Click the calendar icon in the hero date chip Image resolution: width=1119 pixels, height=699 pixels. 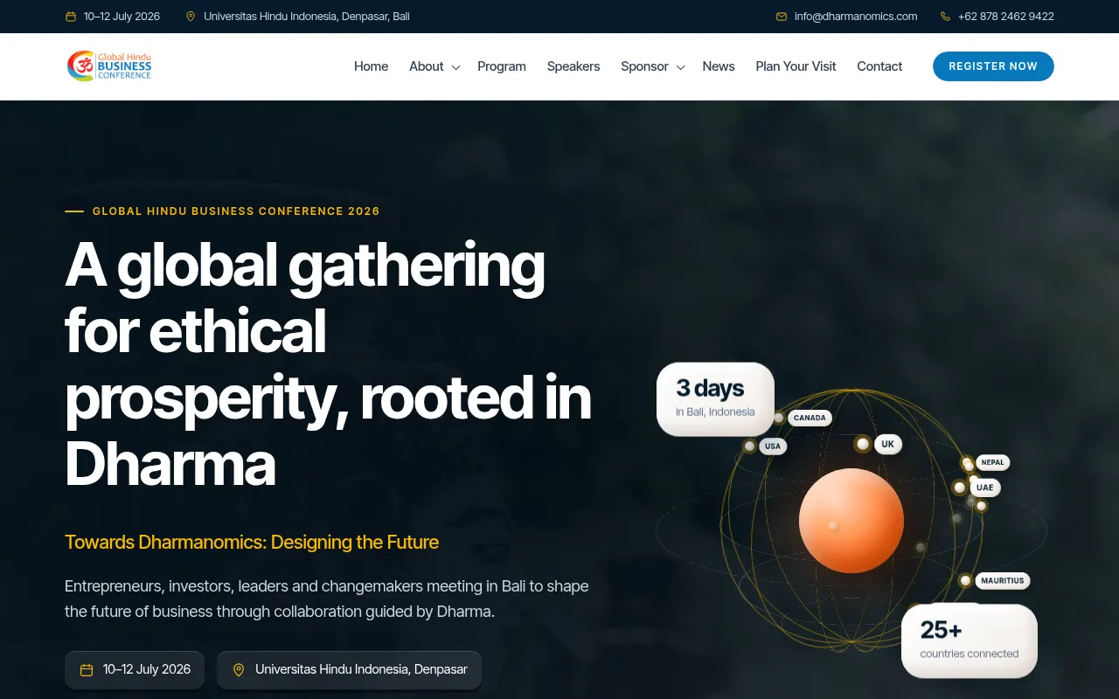[x=87, y=670]
